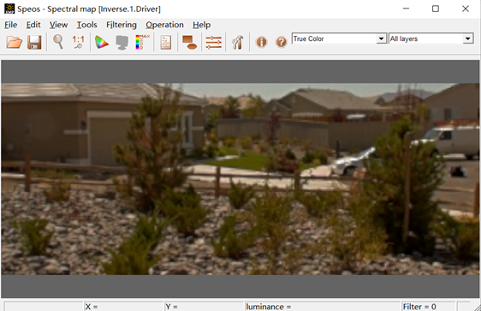The width and height of the screenshot is (481, 311).
Task: Click the luminance = status bar field
Action: click(x=322, y=307)
